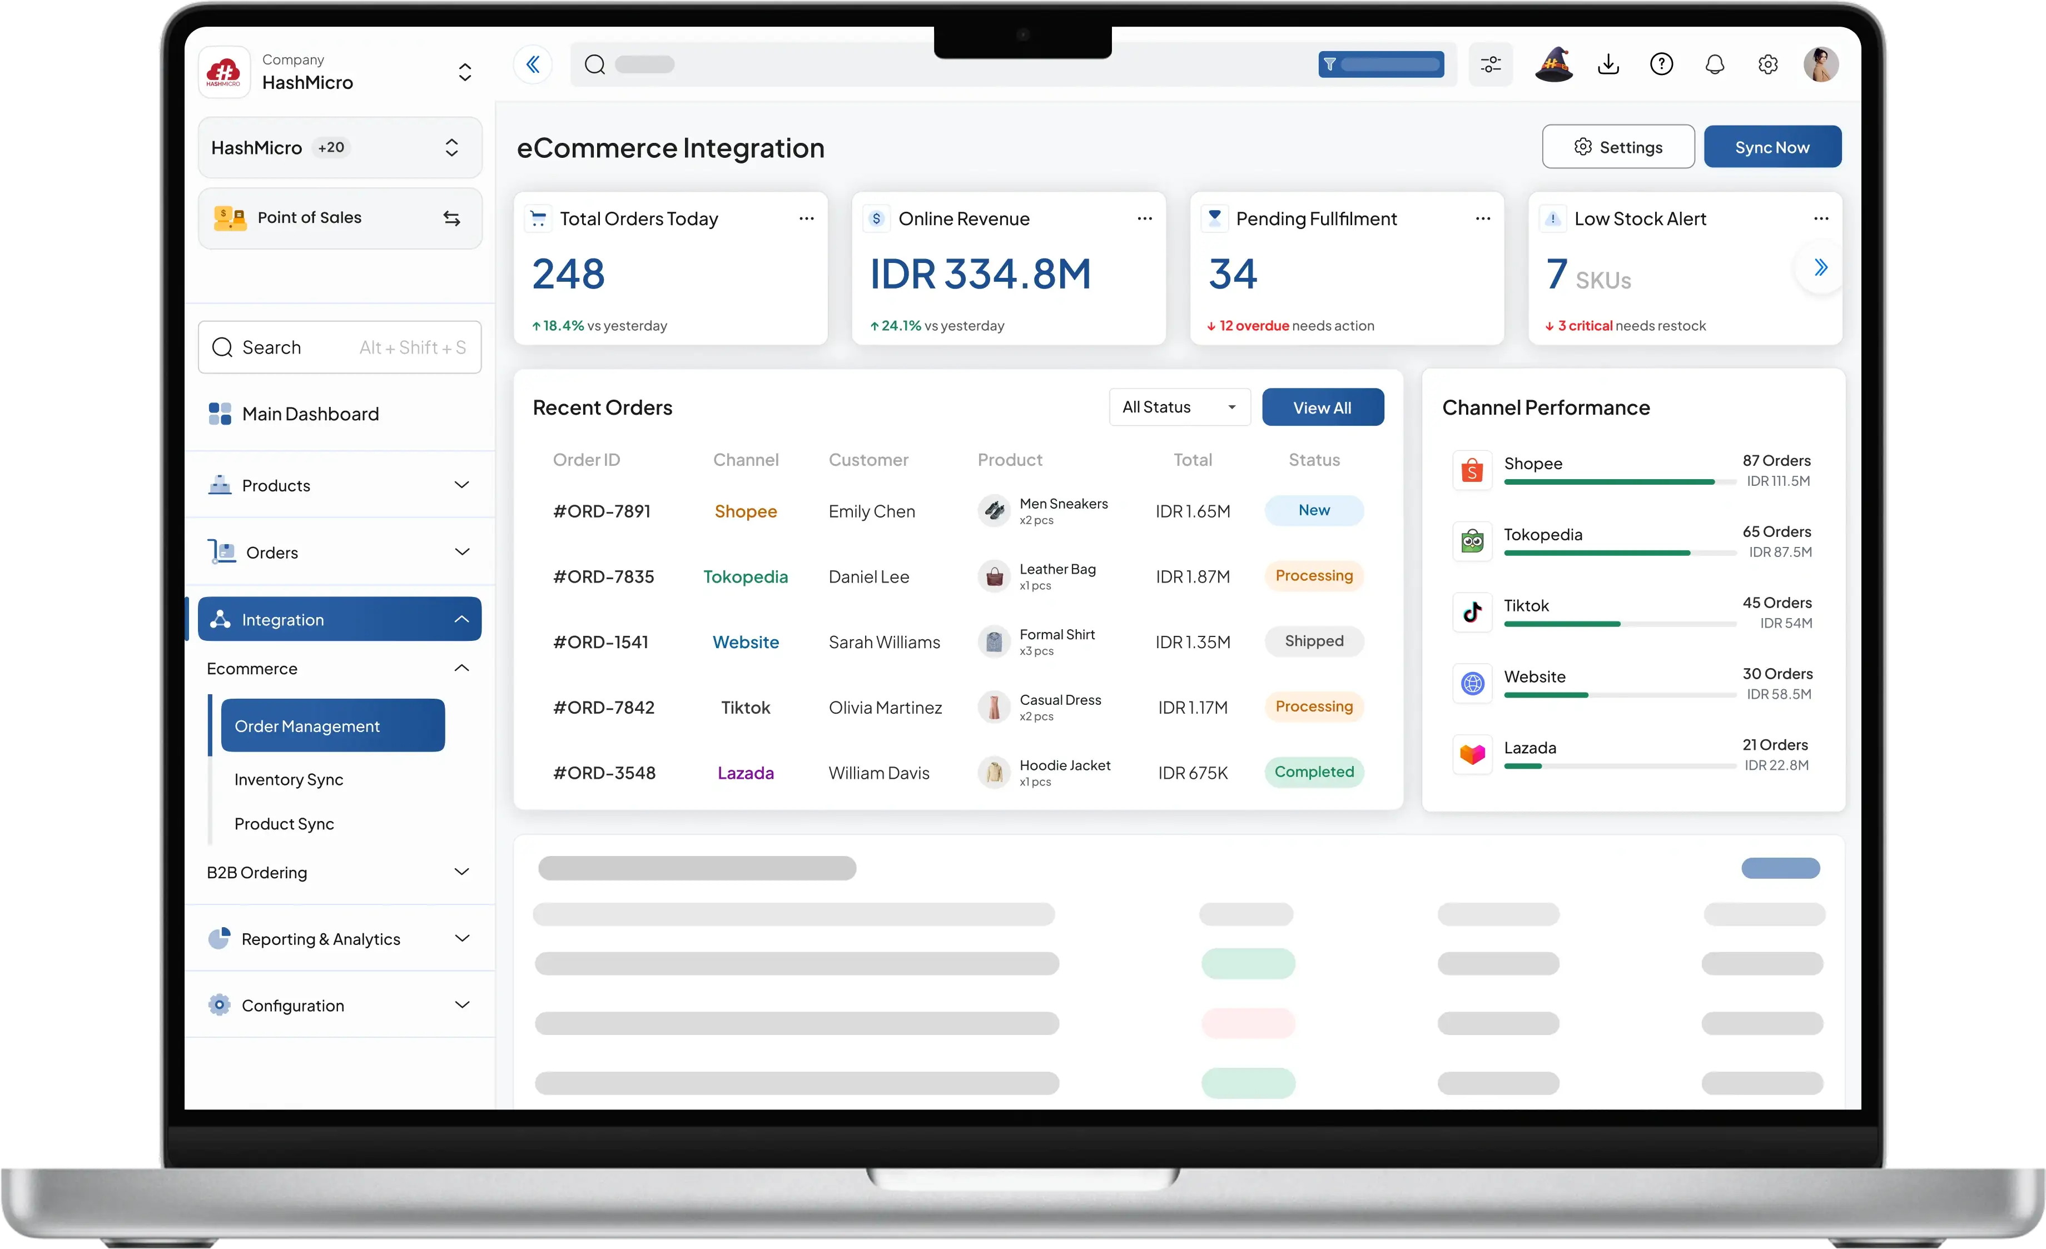Open help question mark icon
This screenshot has height=1249, width=2046.
coord(1662,64)
